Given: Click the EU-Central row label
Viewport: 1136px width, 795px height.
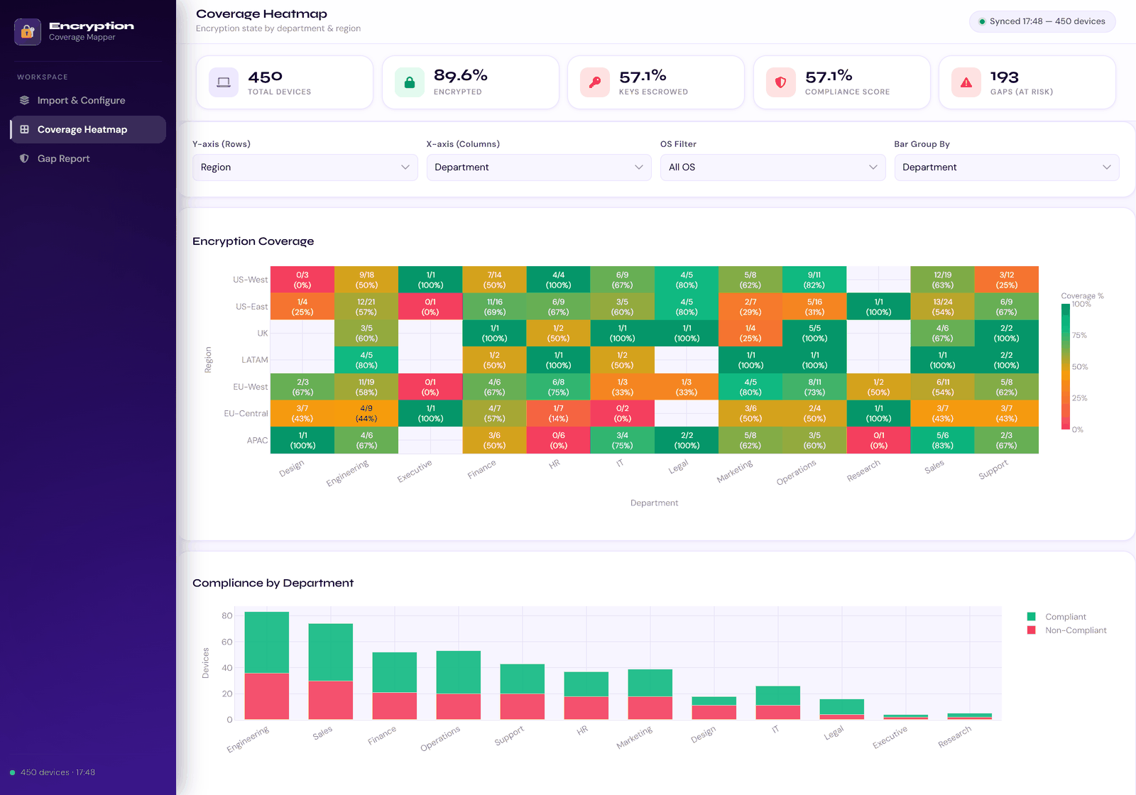Looking at the screenshot, I should [x=246, y=413].
